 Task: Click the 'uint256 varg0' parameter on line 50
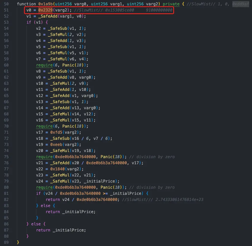tap(71, 4)
